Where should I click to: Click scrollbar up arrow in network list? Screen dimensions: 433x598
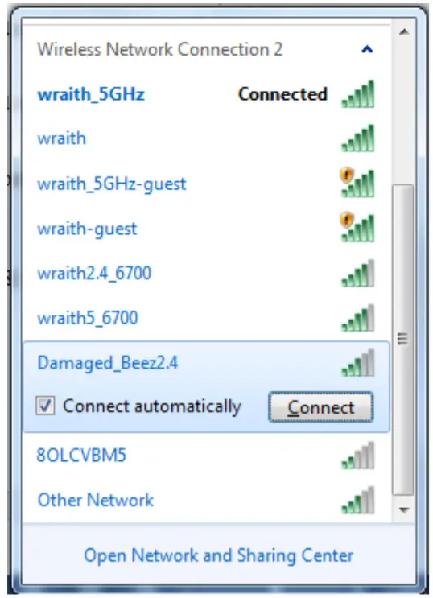point(404,31)
